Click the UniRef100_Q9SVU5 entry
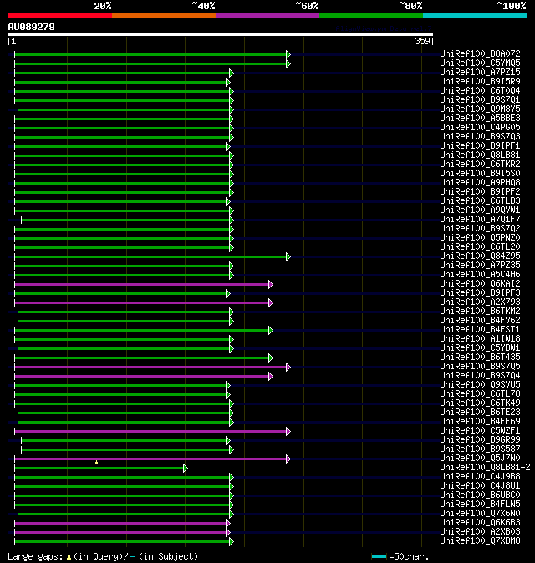The height and width of the screenshot is (563, 535). point(480,384)
